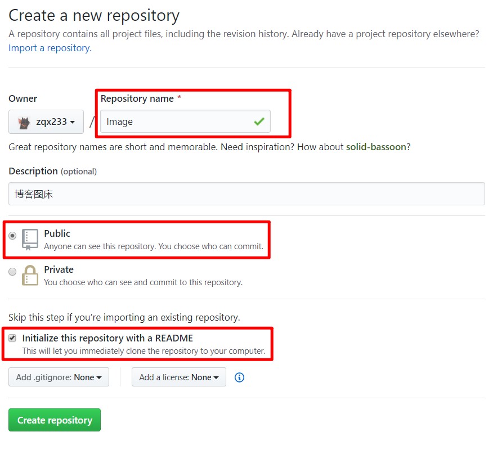The height and width of the screenshot is (450, 493).
Task: Click the Private padlock icon
Action: (29, 276)
